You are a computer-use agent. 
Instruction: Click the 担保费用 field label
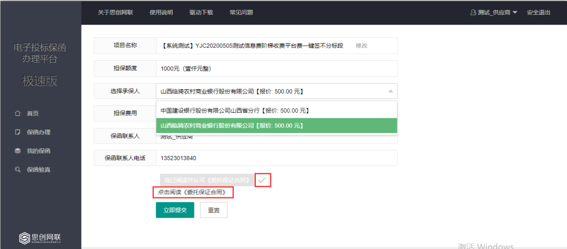125,113
